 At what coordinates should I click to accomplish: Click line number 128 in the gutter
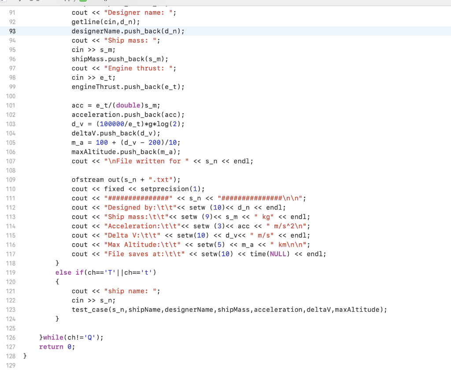click(x=11, y=356)
